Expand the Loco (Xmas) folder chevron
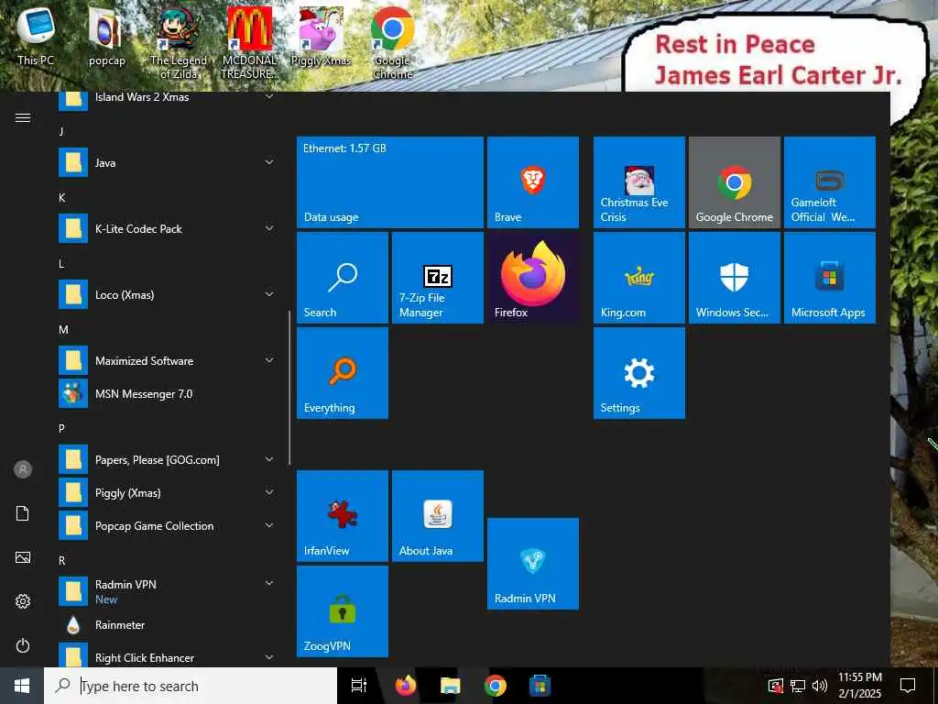The height and width of the screenshot is (704, 938). coord(269,294)
